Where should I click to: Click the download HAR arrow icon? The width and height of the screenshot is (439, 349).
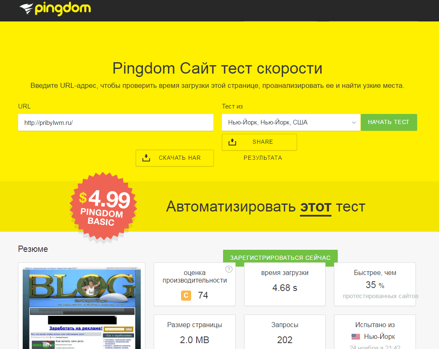pos(146,158)
